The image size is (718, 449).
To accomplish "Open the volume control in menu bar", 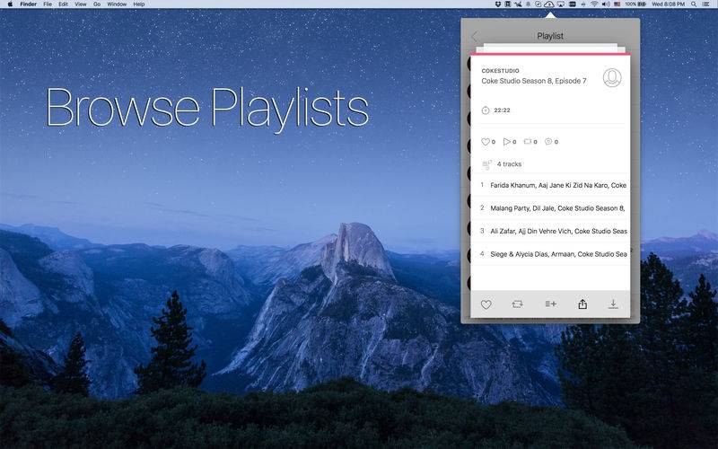I will pos(606,4).
